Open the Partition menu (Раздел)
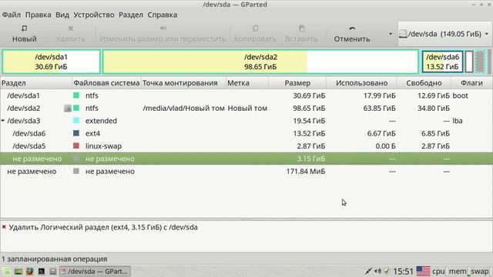493x277 pixels. pos(131,15)
